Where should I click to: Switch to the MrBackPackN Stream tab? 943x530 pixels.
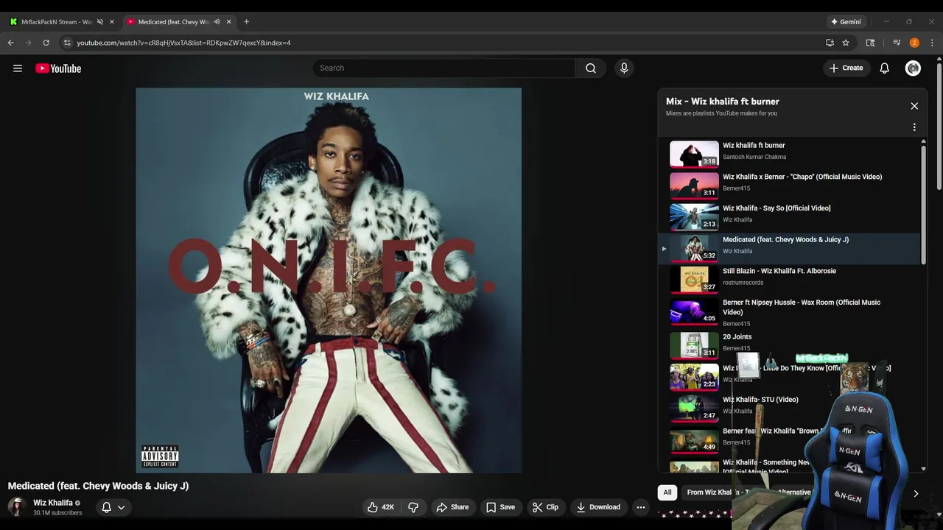tap(56, 22)
